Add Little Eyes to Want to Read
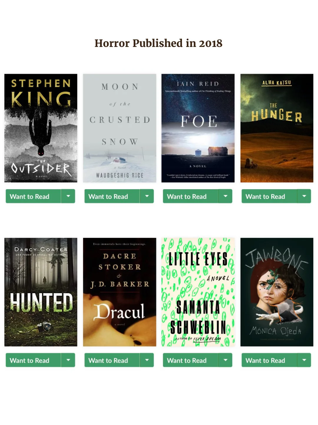 [x=191, y=360]
